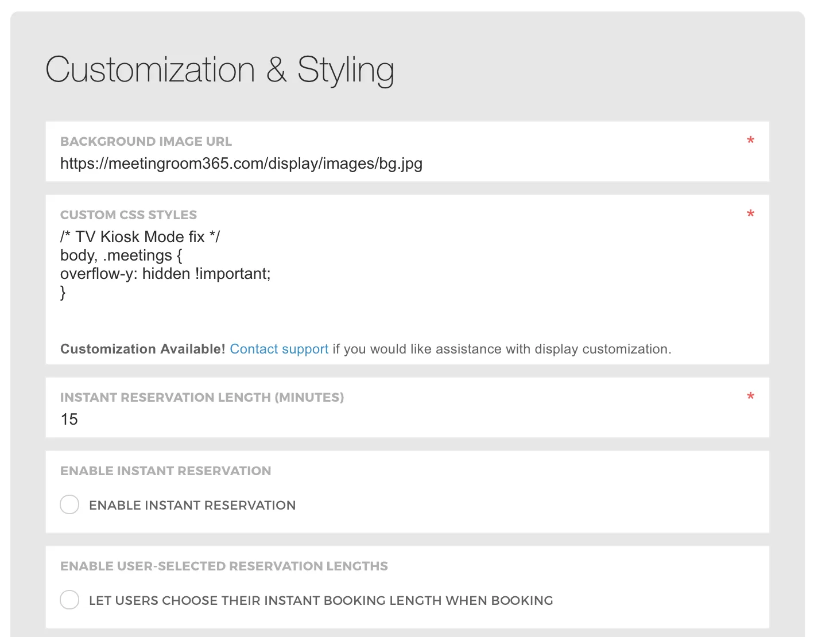This screenshot has height=637, width=814.
Task: Click the 'ENABLE USER-SELECTED RESERVATION LENGTHS' heading
Action: pyautogui.click(x=224, y=566)
